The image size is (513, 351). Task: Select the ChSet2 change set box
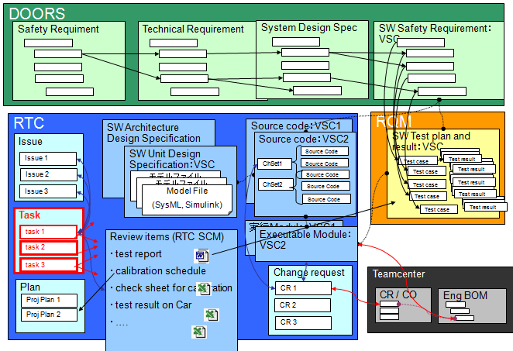pos(276,184)
